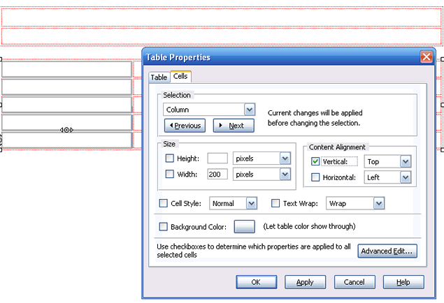Toggle the Horizontal alignment checkbox
444x303 pixels.
point(315,178)
